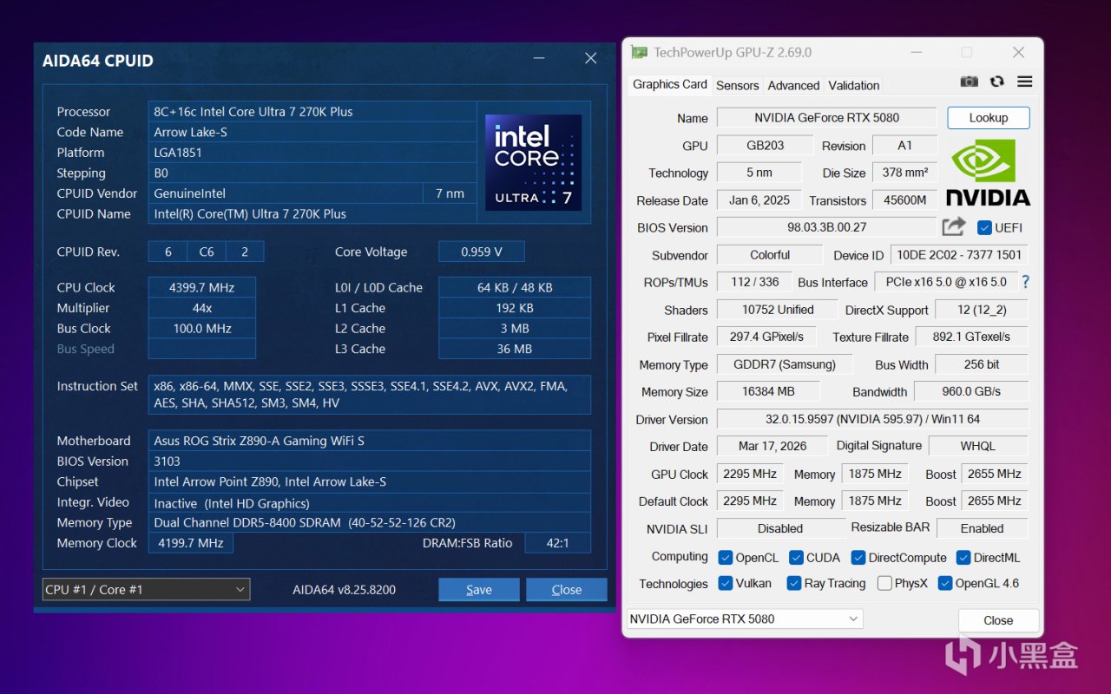1111x694 pixels.
Task: Click the Intel Core Ultra 7 logo
Action: click(x=533, y=162)
